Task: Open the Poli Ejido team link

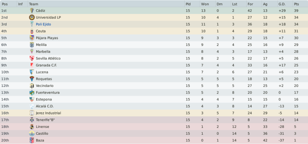Action: coord(44,24)
